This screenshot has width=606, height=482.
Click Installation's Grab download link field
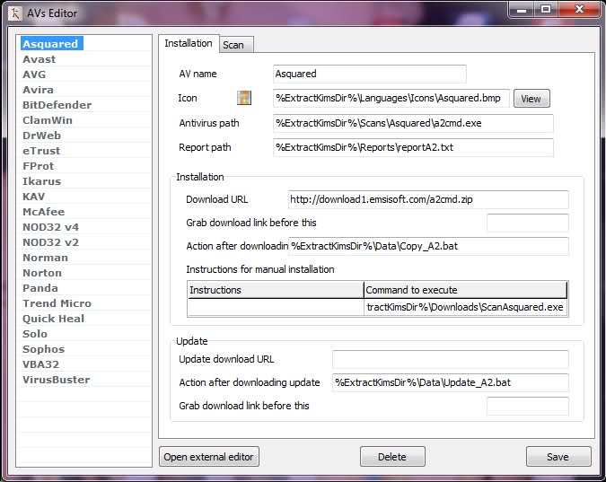[528, 223]
